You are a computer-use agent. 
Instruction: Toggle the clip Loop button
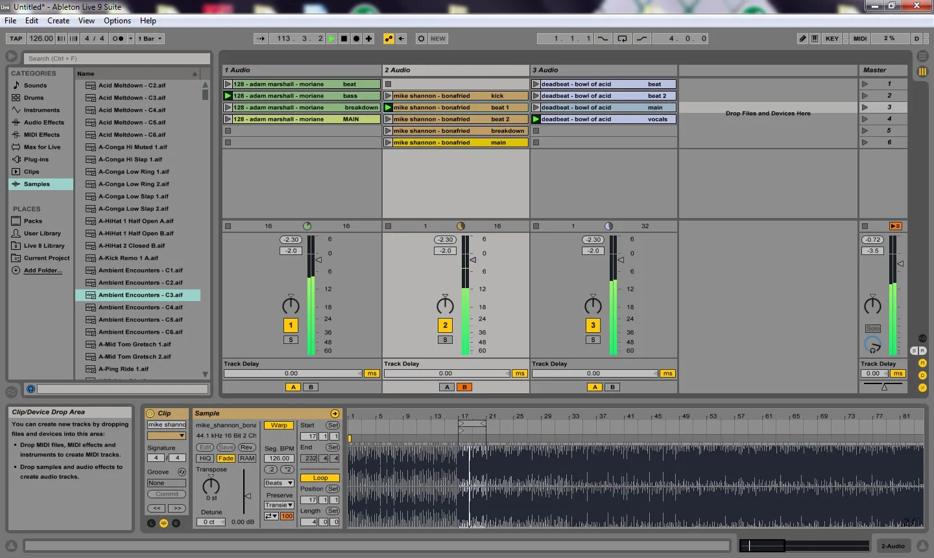(x=320, y=478)
